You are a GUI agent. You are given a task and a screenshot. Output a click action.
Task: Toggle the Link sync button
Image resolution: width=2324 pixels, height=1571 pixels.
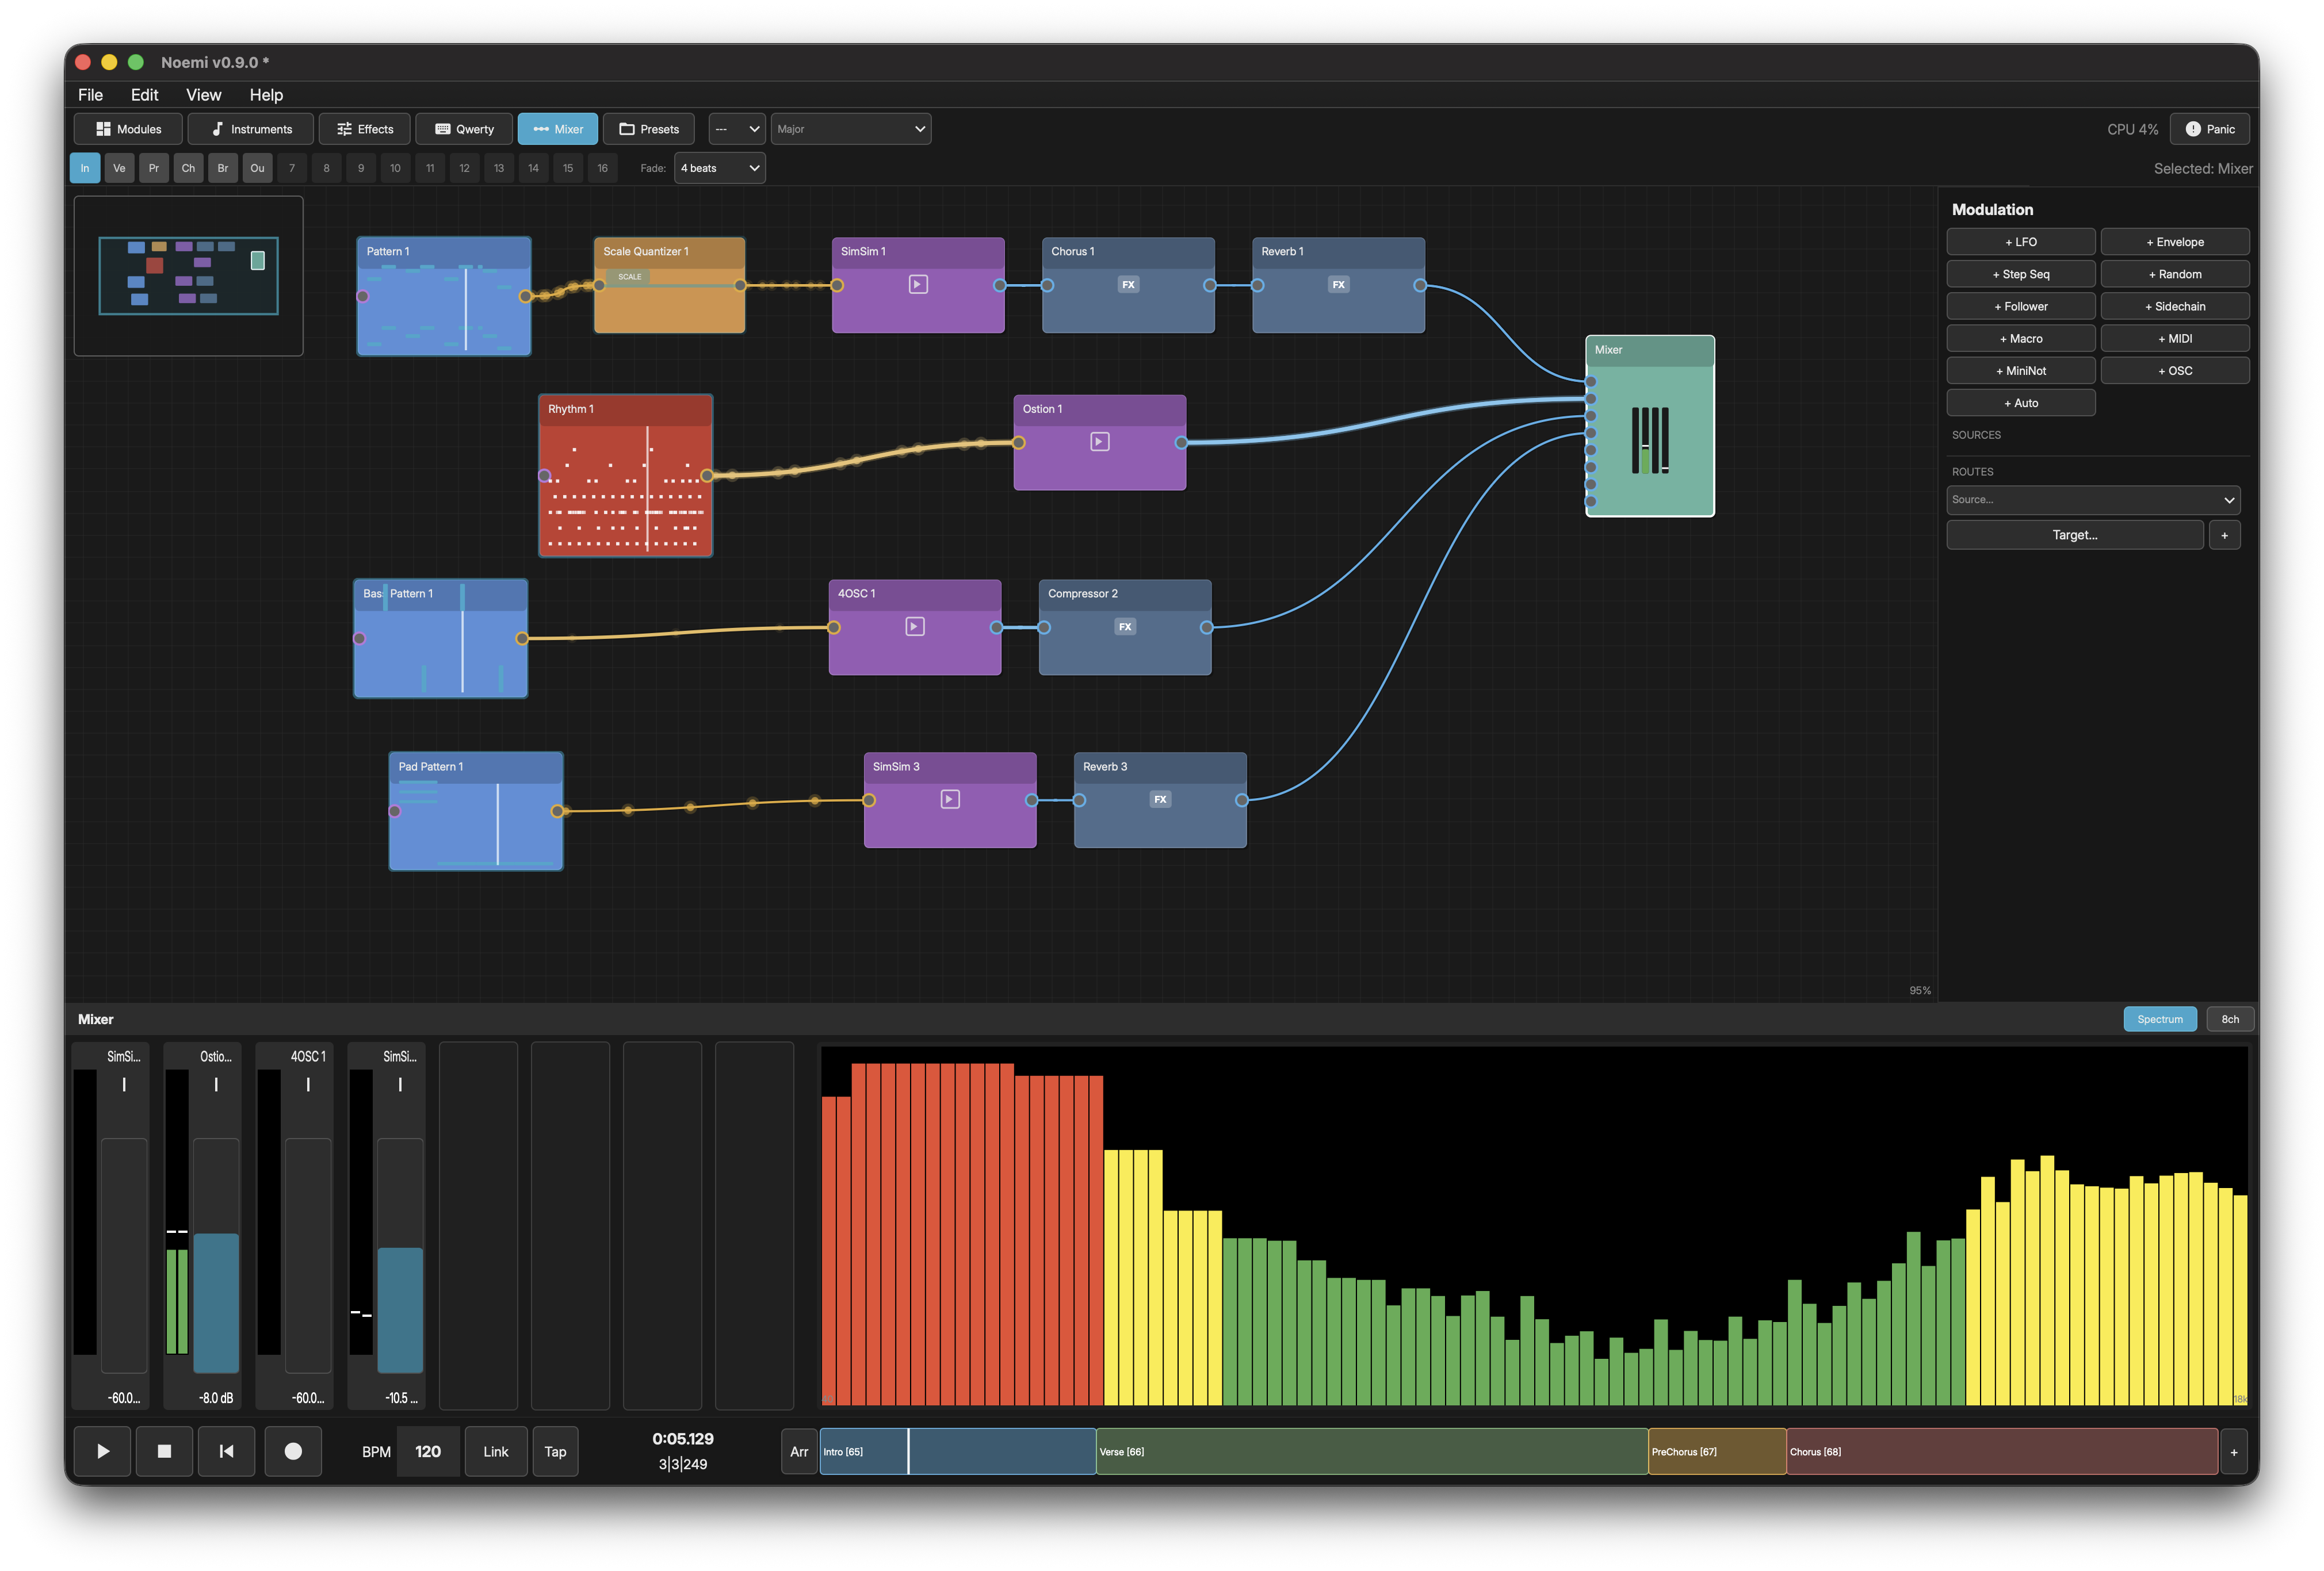(496, 1451)
